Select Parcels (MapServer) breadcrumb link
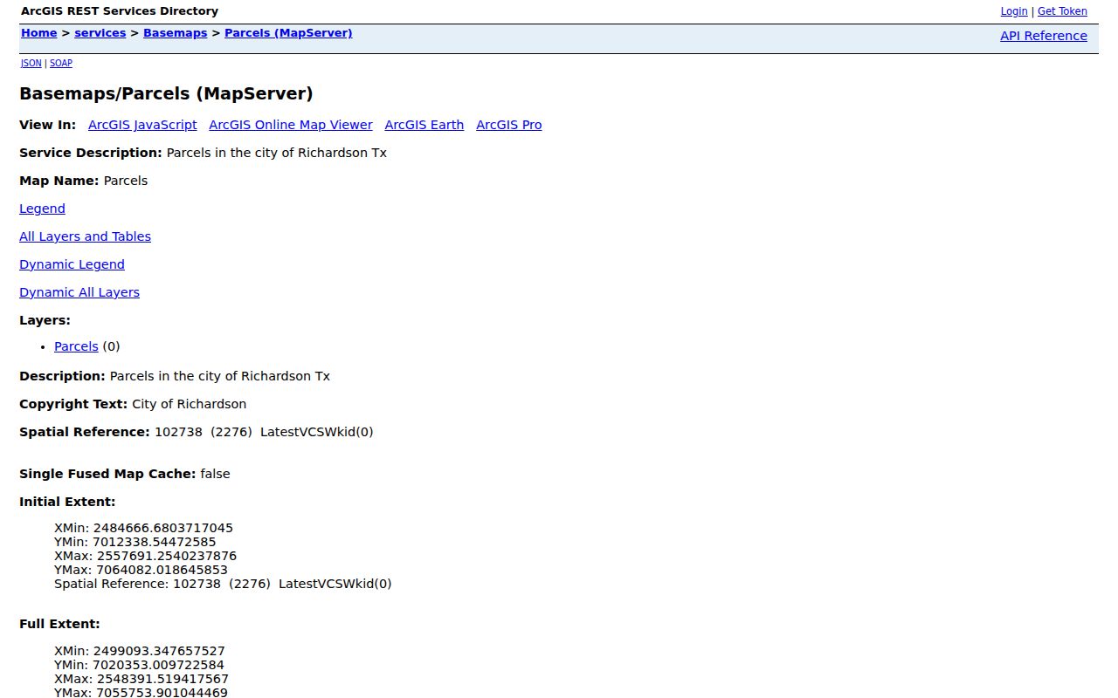1118x698 pixels. (x=288, y=33)
